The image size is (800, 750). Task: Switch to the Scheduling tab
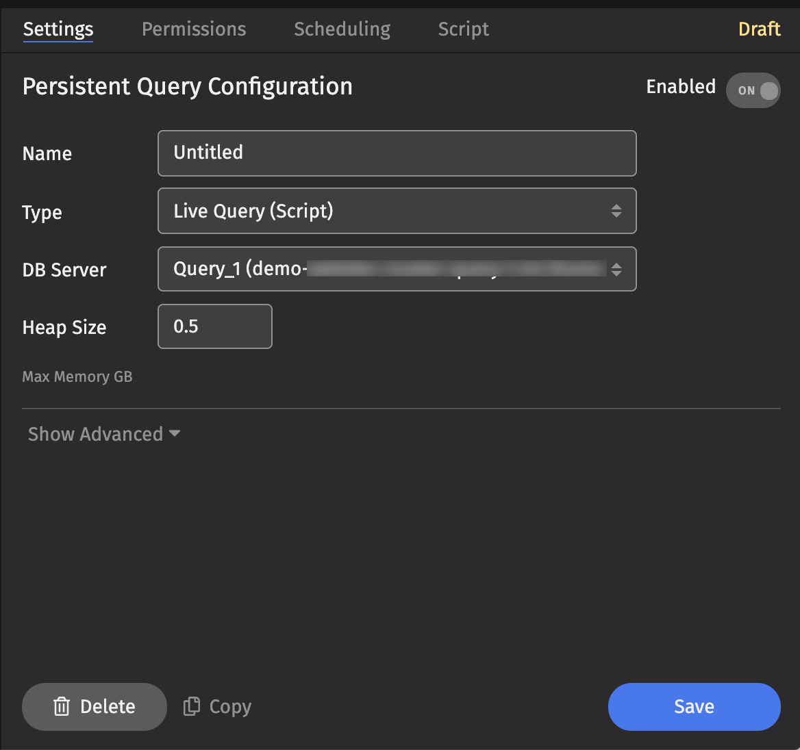point(342,29)
